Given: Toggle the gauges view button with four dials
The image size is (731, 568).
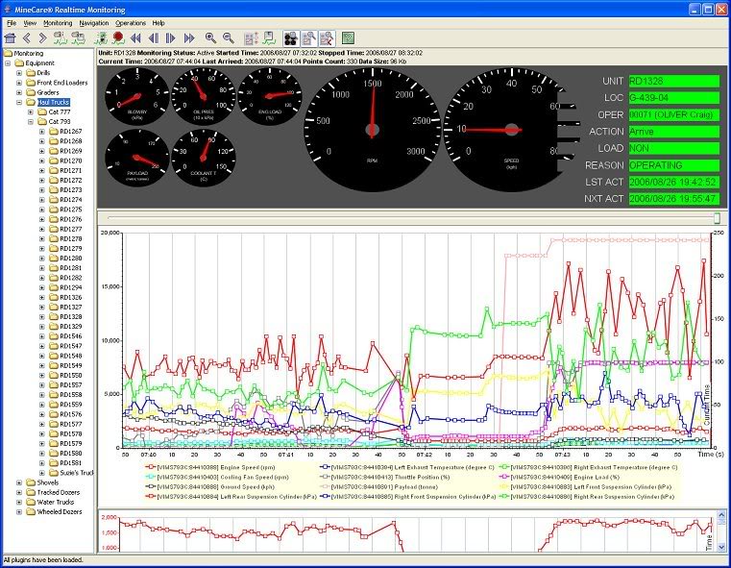Looking at the screenshot, I should click(291, 37).
